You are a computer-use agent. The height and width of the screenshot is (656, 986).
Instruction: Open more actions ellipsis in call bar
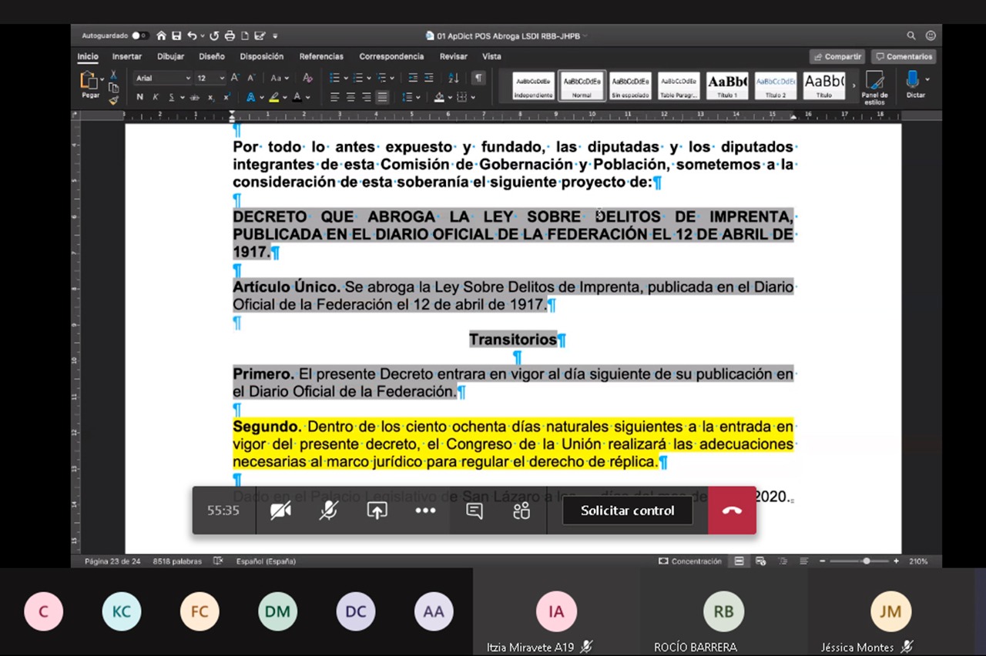(x=425, y=510)
